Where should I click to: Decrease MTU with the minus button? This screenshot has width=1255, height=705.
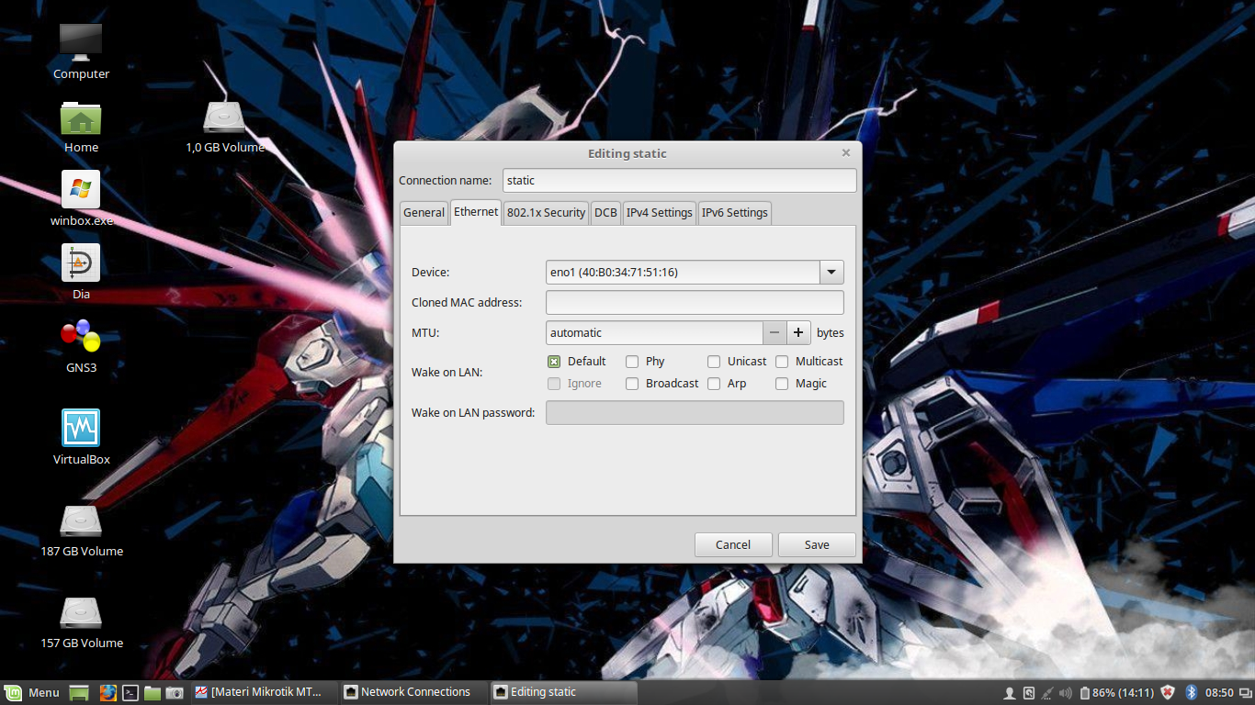[774, 332]
